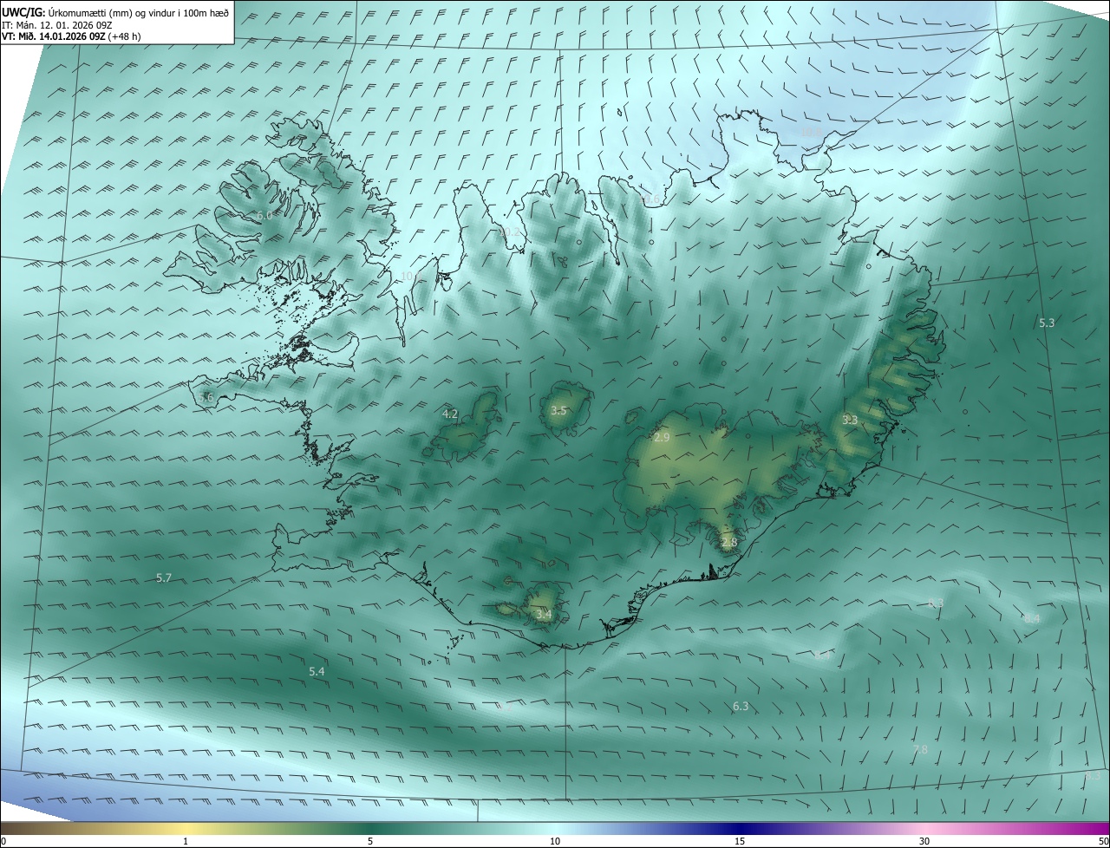Click the color scale tick labeled 15
Screen dimensions: 1110x848
click(x=740, y=842)
